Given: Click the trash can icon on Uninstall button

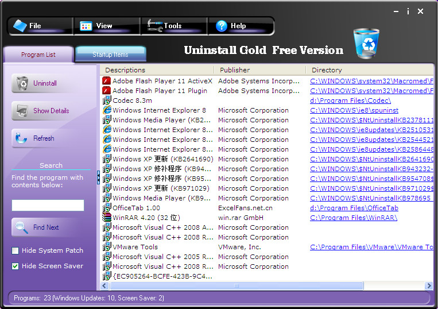Looking at the screenshot, I should 22,83.
